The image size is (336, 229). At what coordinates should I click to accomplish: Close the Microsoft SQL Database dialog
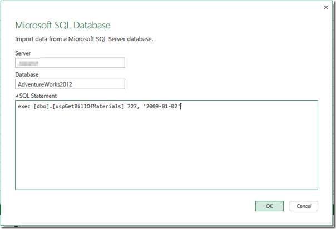click(x=326, y=7)
